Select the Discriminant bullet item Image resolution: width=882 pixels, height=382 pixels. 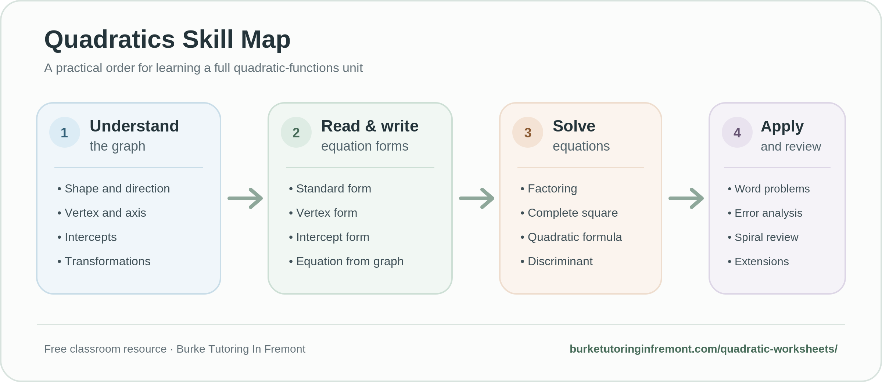(556, 261)
